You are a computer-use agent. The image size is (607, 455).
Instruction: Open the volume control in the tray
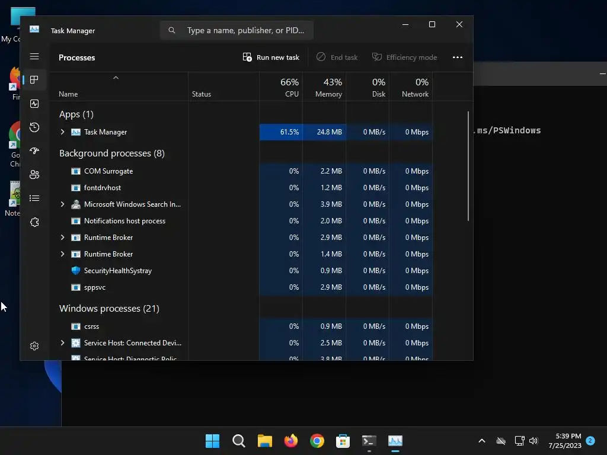533,441
